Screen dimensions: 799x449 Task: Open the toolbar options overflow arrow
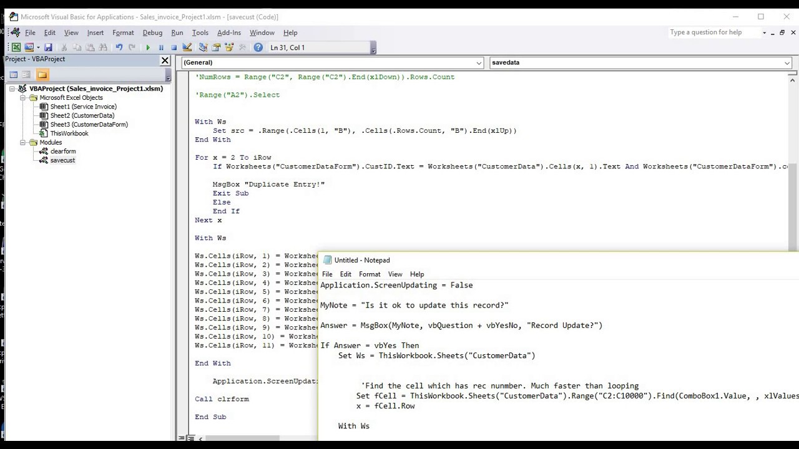click(x=373, y=49)
